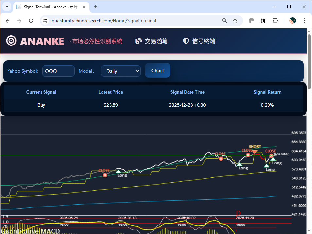Click the address bar URL text
The width and height of the screenshot is (312, 234).
[104, 21]
